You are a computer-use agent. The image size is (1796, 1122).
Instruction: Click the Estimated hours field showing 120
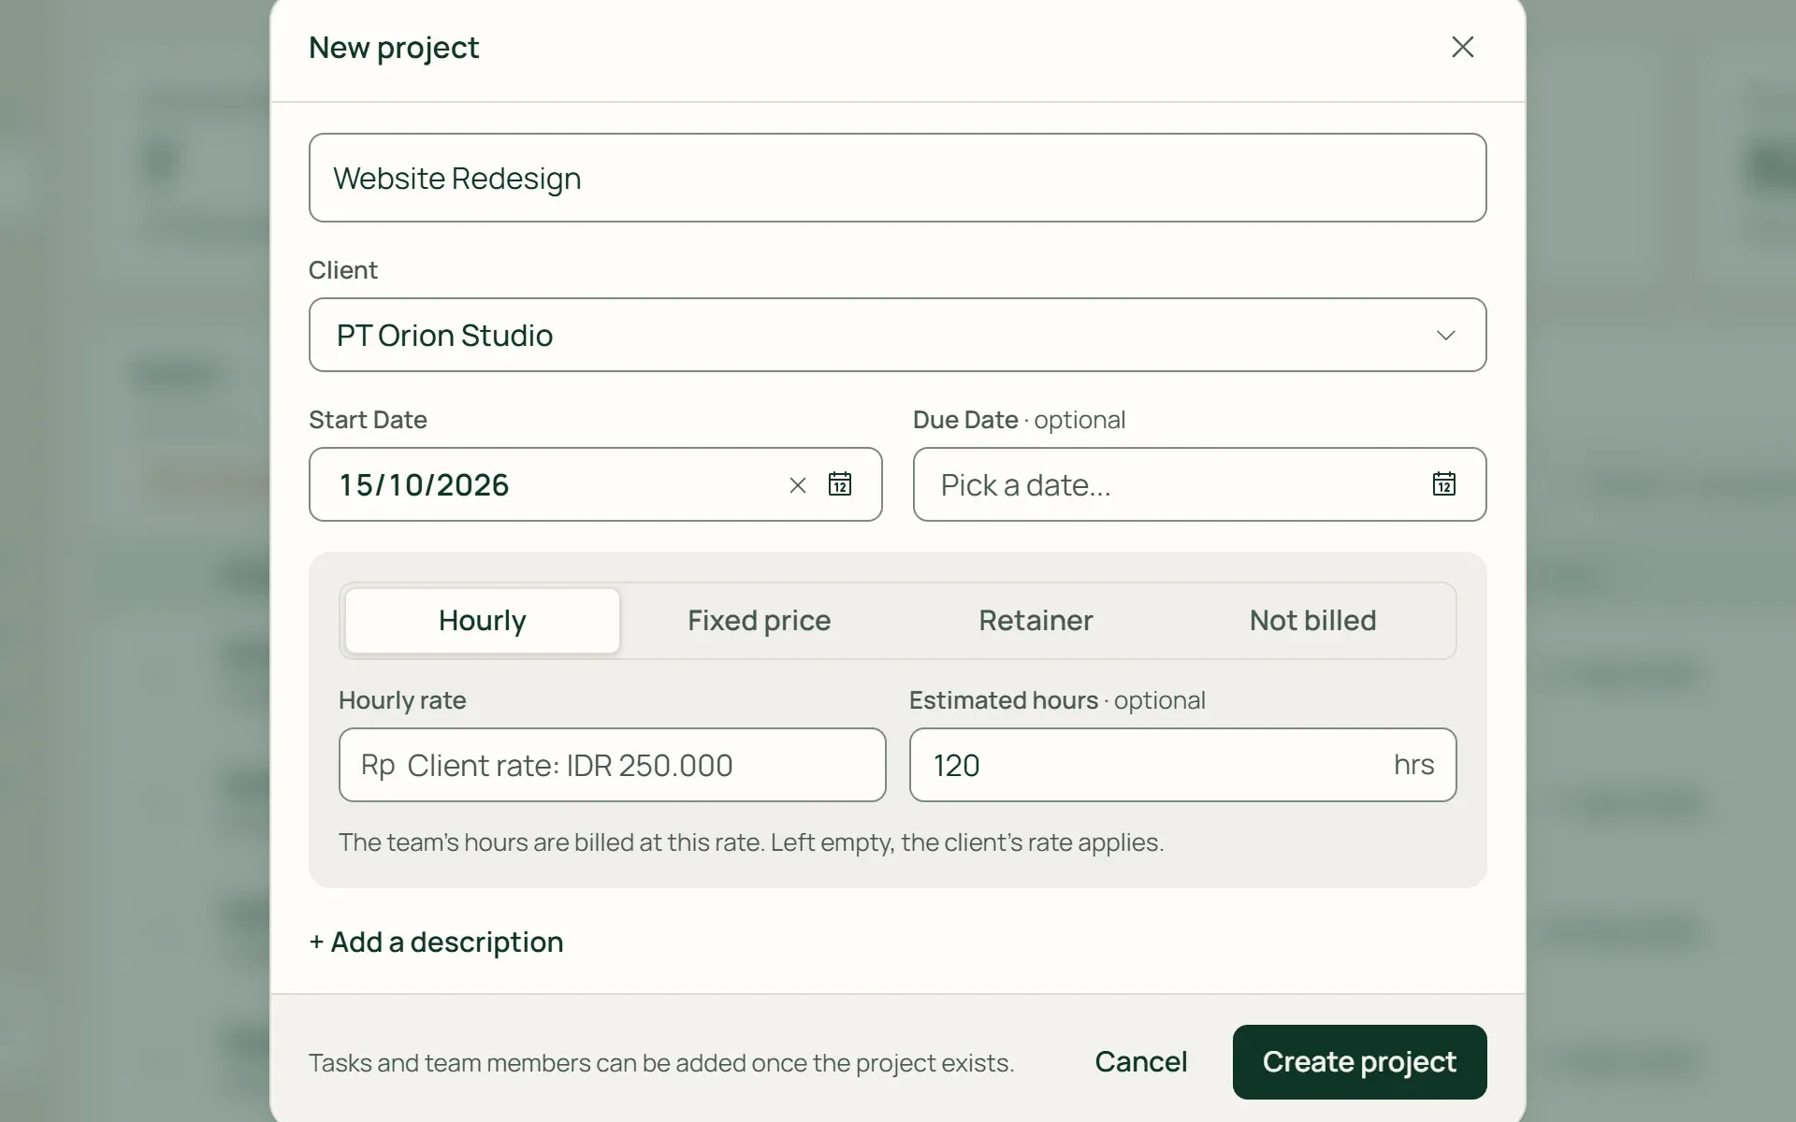point(1182,765)
